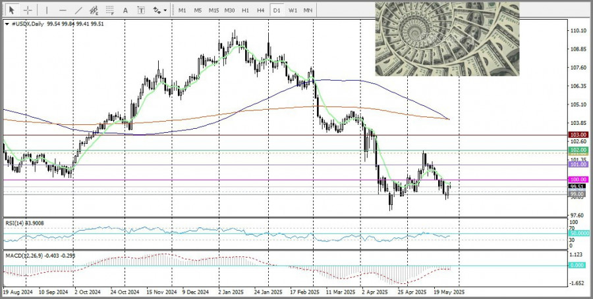Switch to M1 timeframe
Viewport: 593px width, 299px height.
pos(183,11)
